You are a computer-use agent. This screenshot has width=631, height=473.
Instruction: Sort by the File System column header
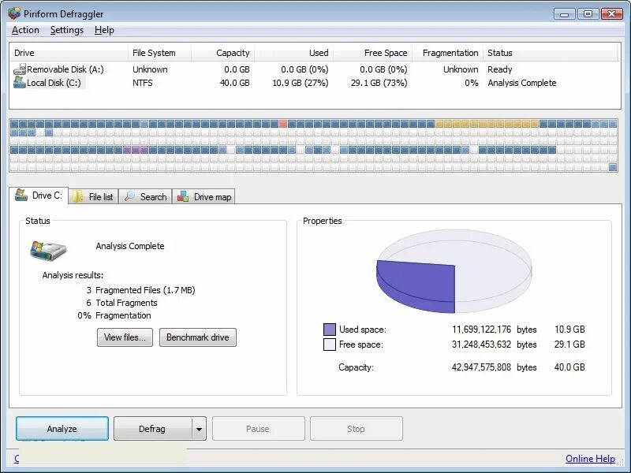click(159, 53)
